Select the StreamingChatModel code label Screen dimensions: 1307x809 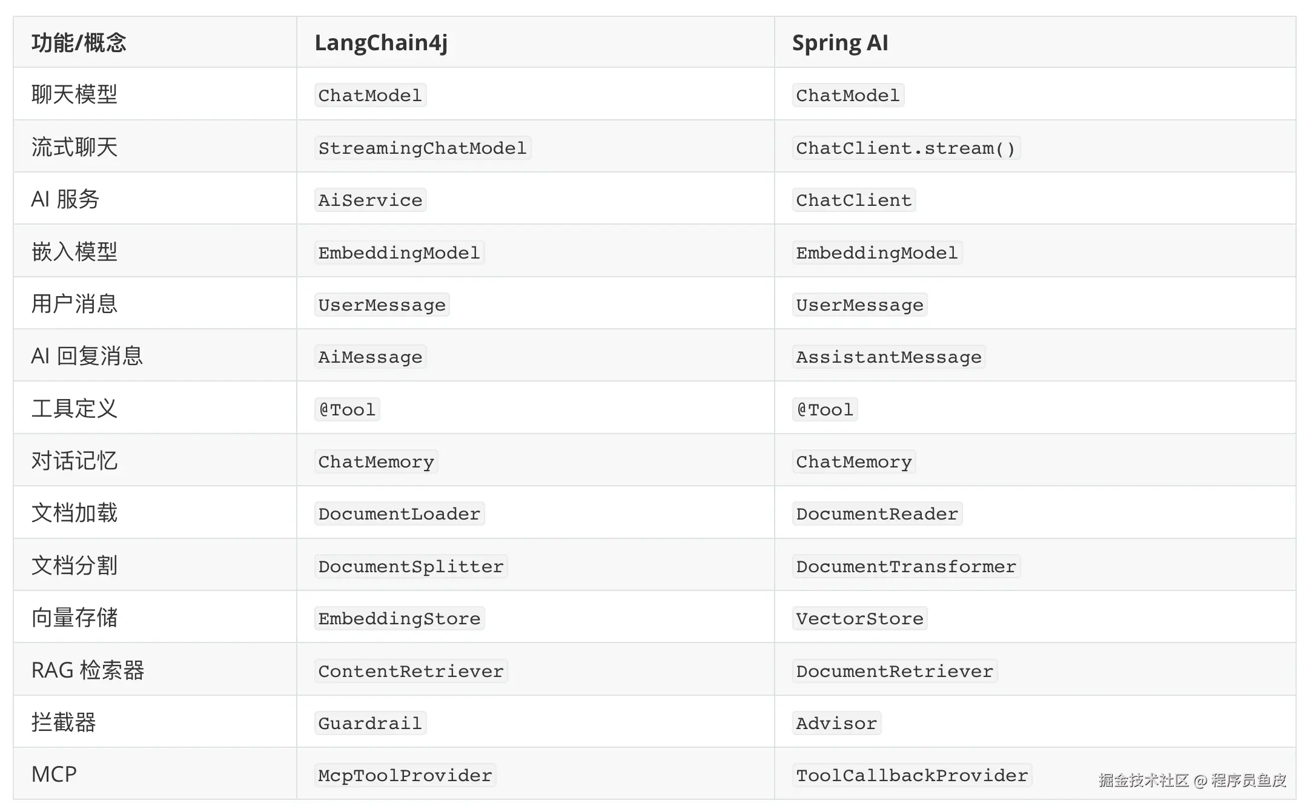point(422,148)
